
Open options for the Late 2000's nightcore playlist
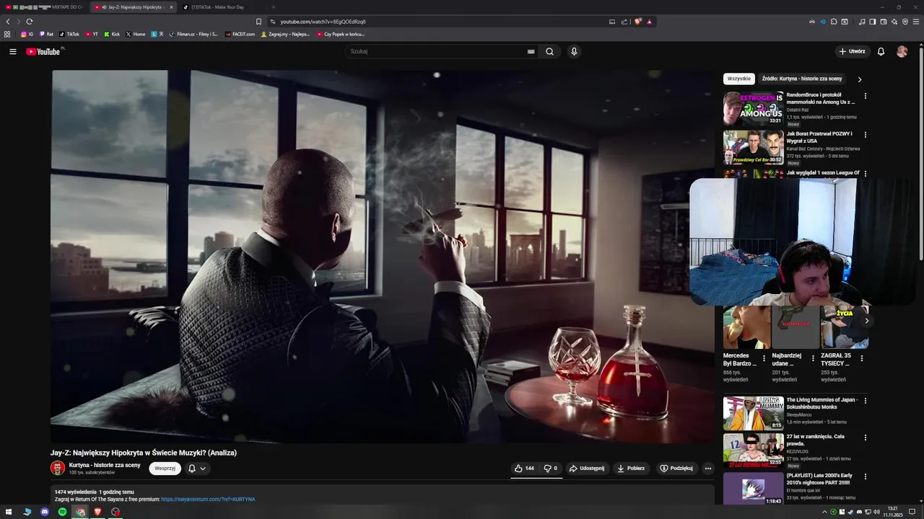tap(866, 476)
